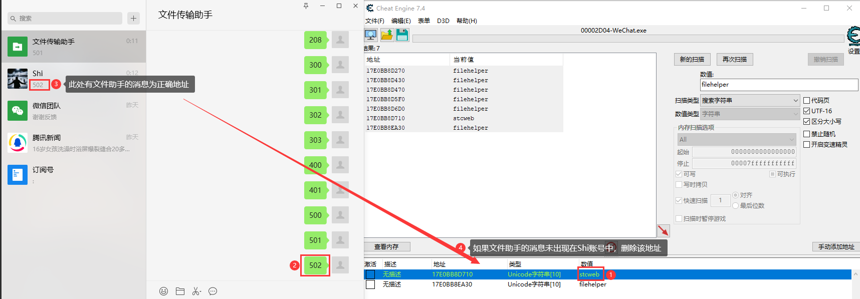Click the Shi contact avatar
Viewport: 860px width, 299px height.
coord(18,79)
